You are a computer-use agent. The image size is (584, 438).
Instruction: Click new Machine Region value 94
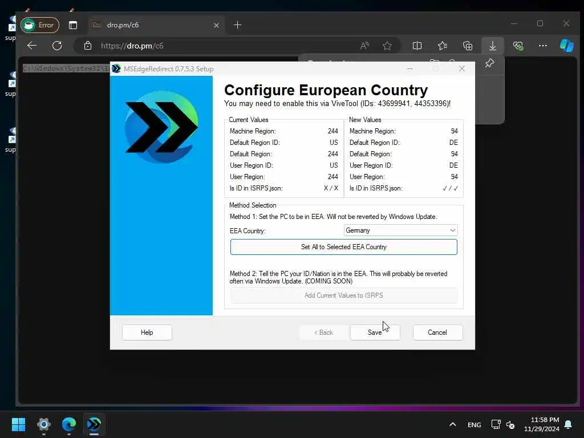pos(454,131)
